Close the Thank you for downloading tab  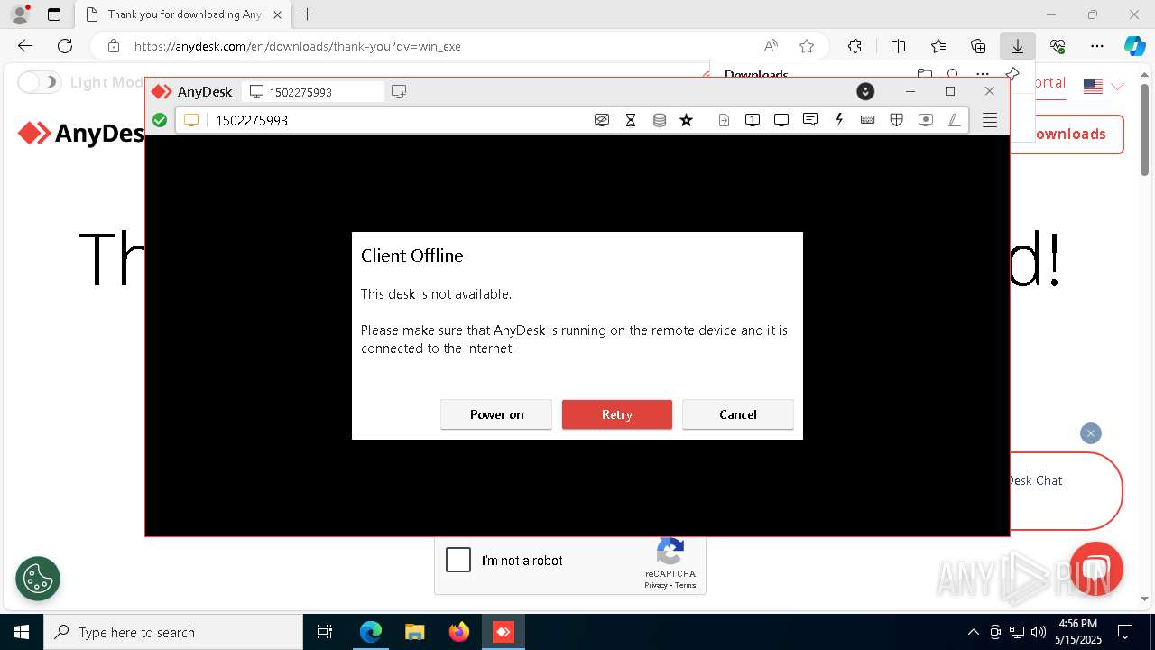pos(277,14)
